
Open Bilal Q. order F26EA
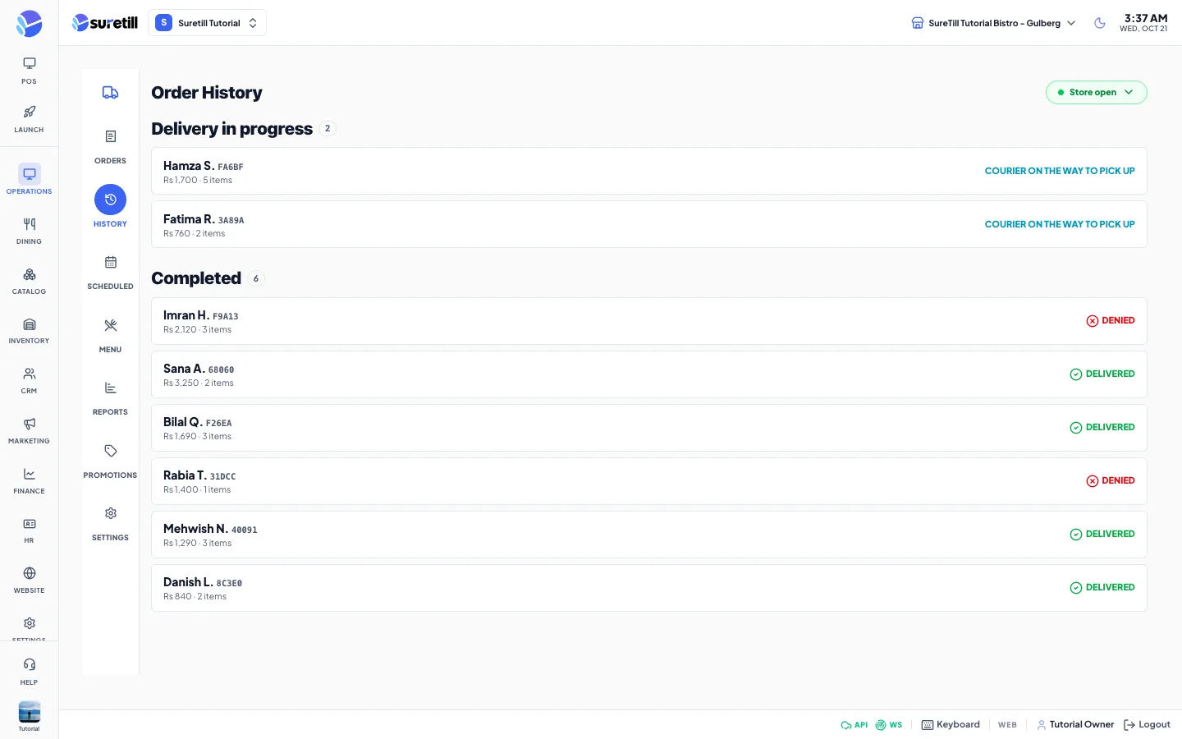pyautogui.click(x=648, y=428)
